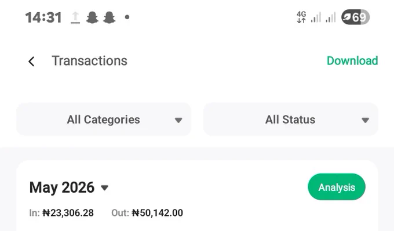Click the arrow in All Status filter
The image size is (394, 231).
click(x=366, y=120)
